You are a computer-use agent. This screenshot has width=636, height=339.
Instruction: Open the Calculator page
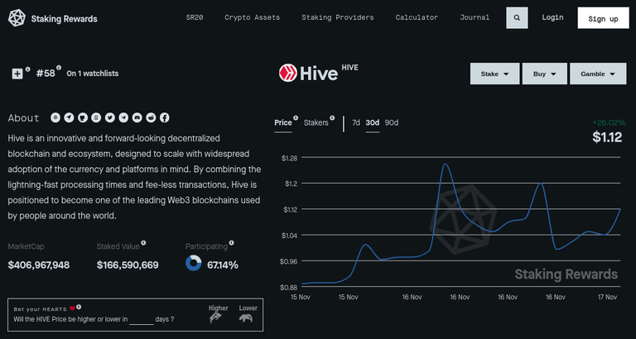coord(417,18)
